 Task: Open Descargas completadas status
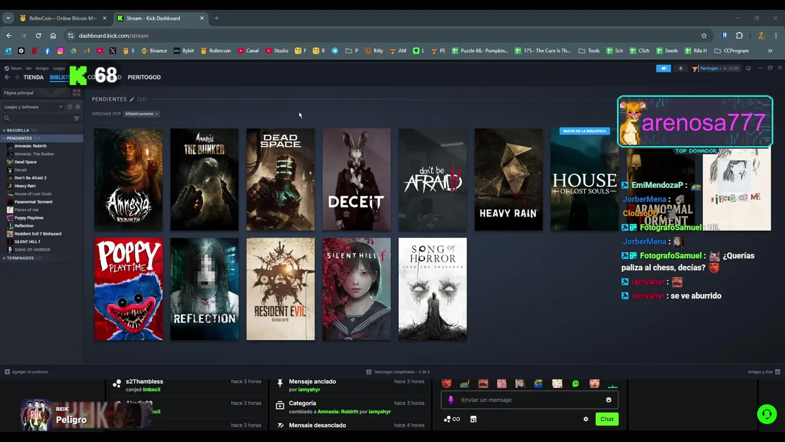[398, 372]
